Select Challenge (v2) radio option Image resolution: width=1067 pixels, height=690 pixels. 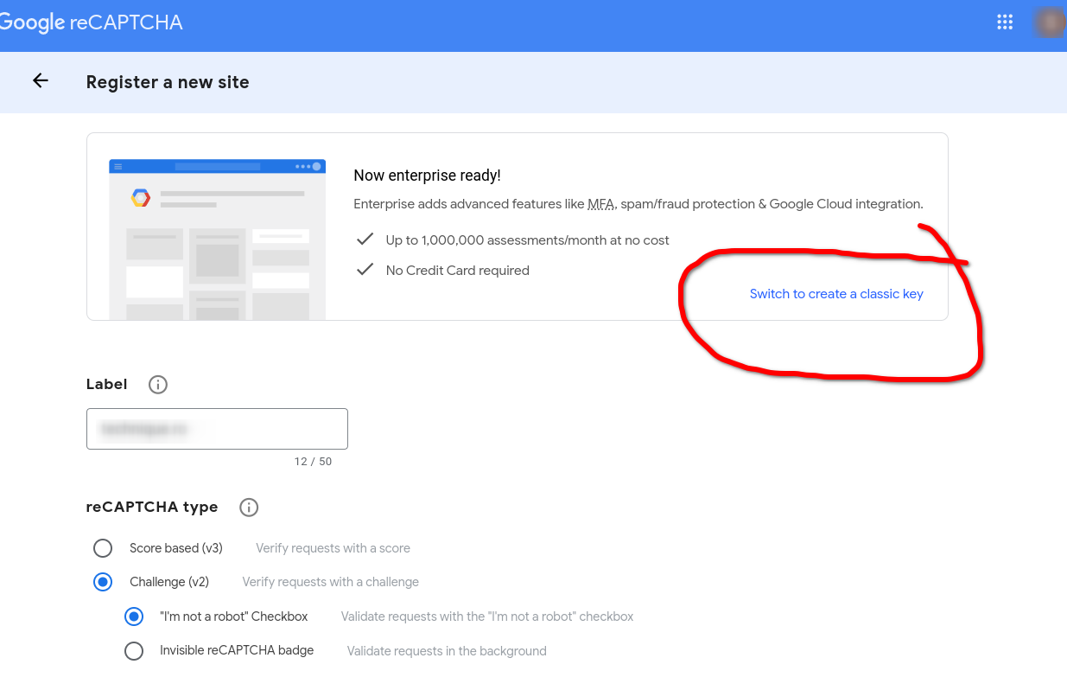point(103,582)
